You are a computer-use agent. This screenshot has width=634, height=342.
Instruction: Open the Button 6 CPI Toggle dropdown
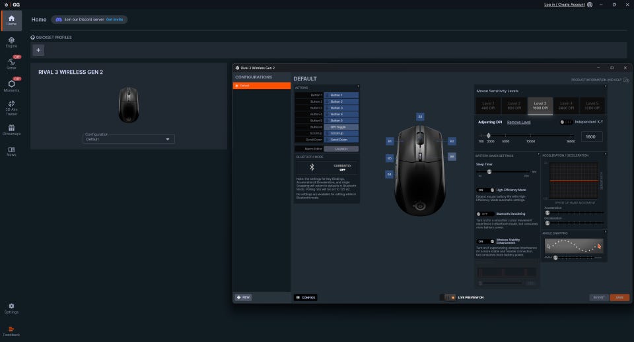point(341,127)
